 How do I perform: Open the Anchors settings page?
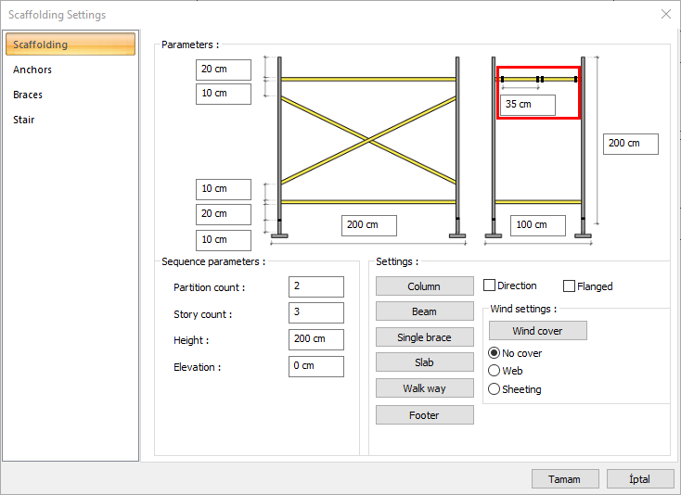click(32, 70)
